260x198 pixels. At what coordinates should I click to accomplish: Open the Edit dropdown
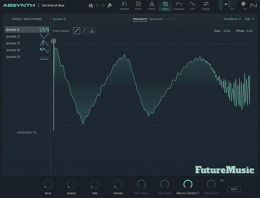(x=250, y=19)
